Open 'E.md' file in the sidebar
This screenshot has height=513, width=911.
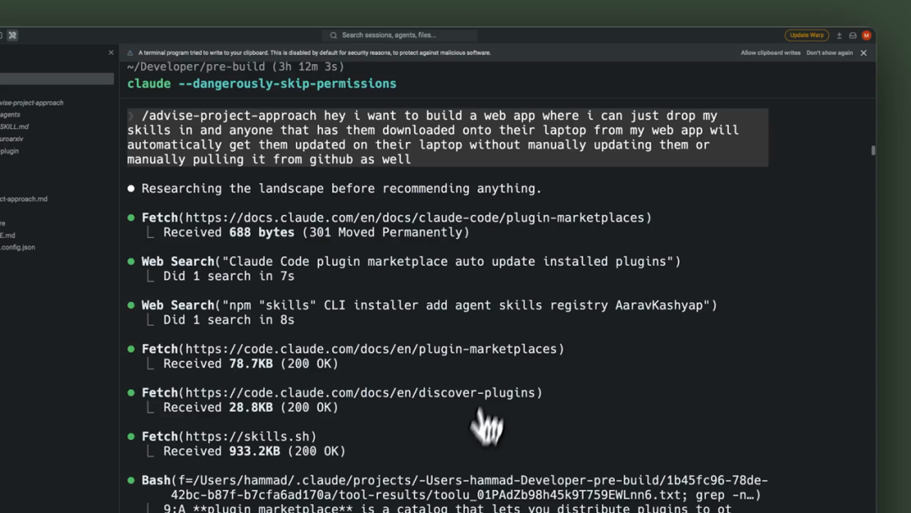[x=8, y=235]
